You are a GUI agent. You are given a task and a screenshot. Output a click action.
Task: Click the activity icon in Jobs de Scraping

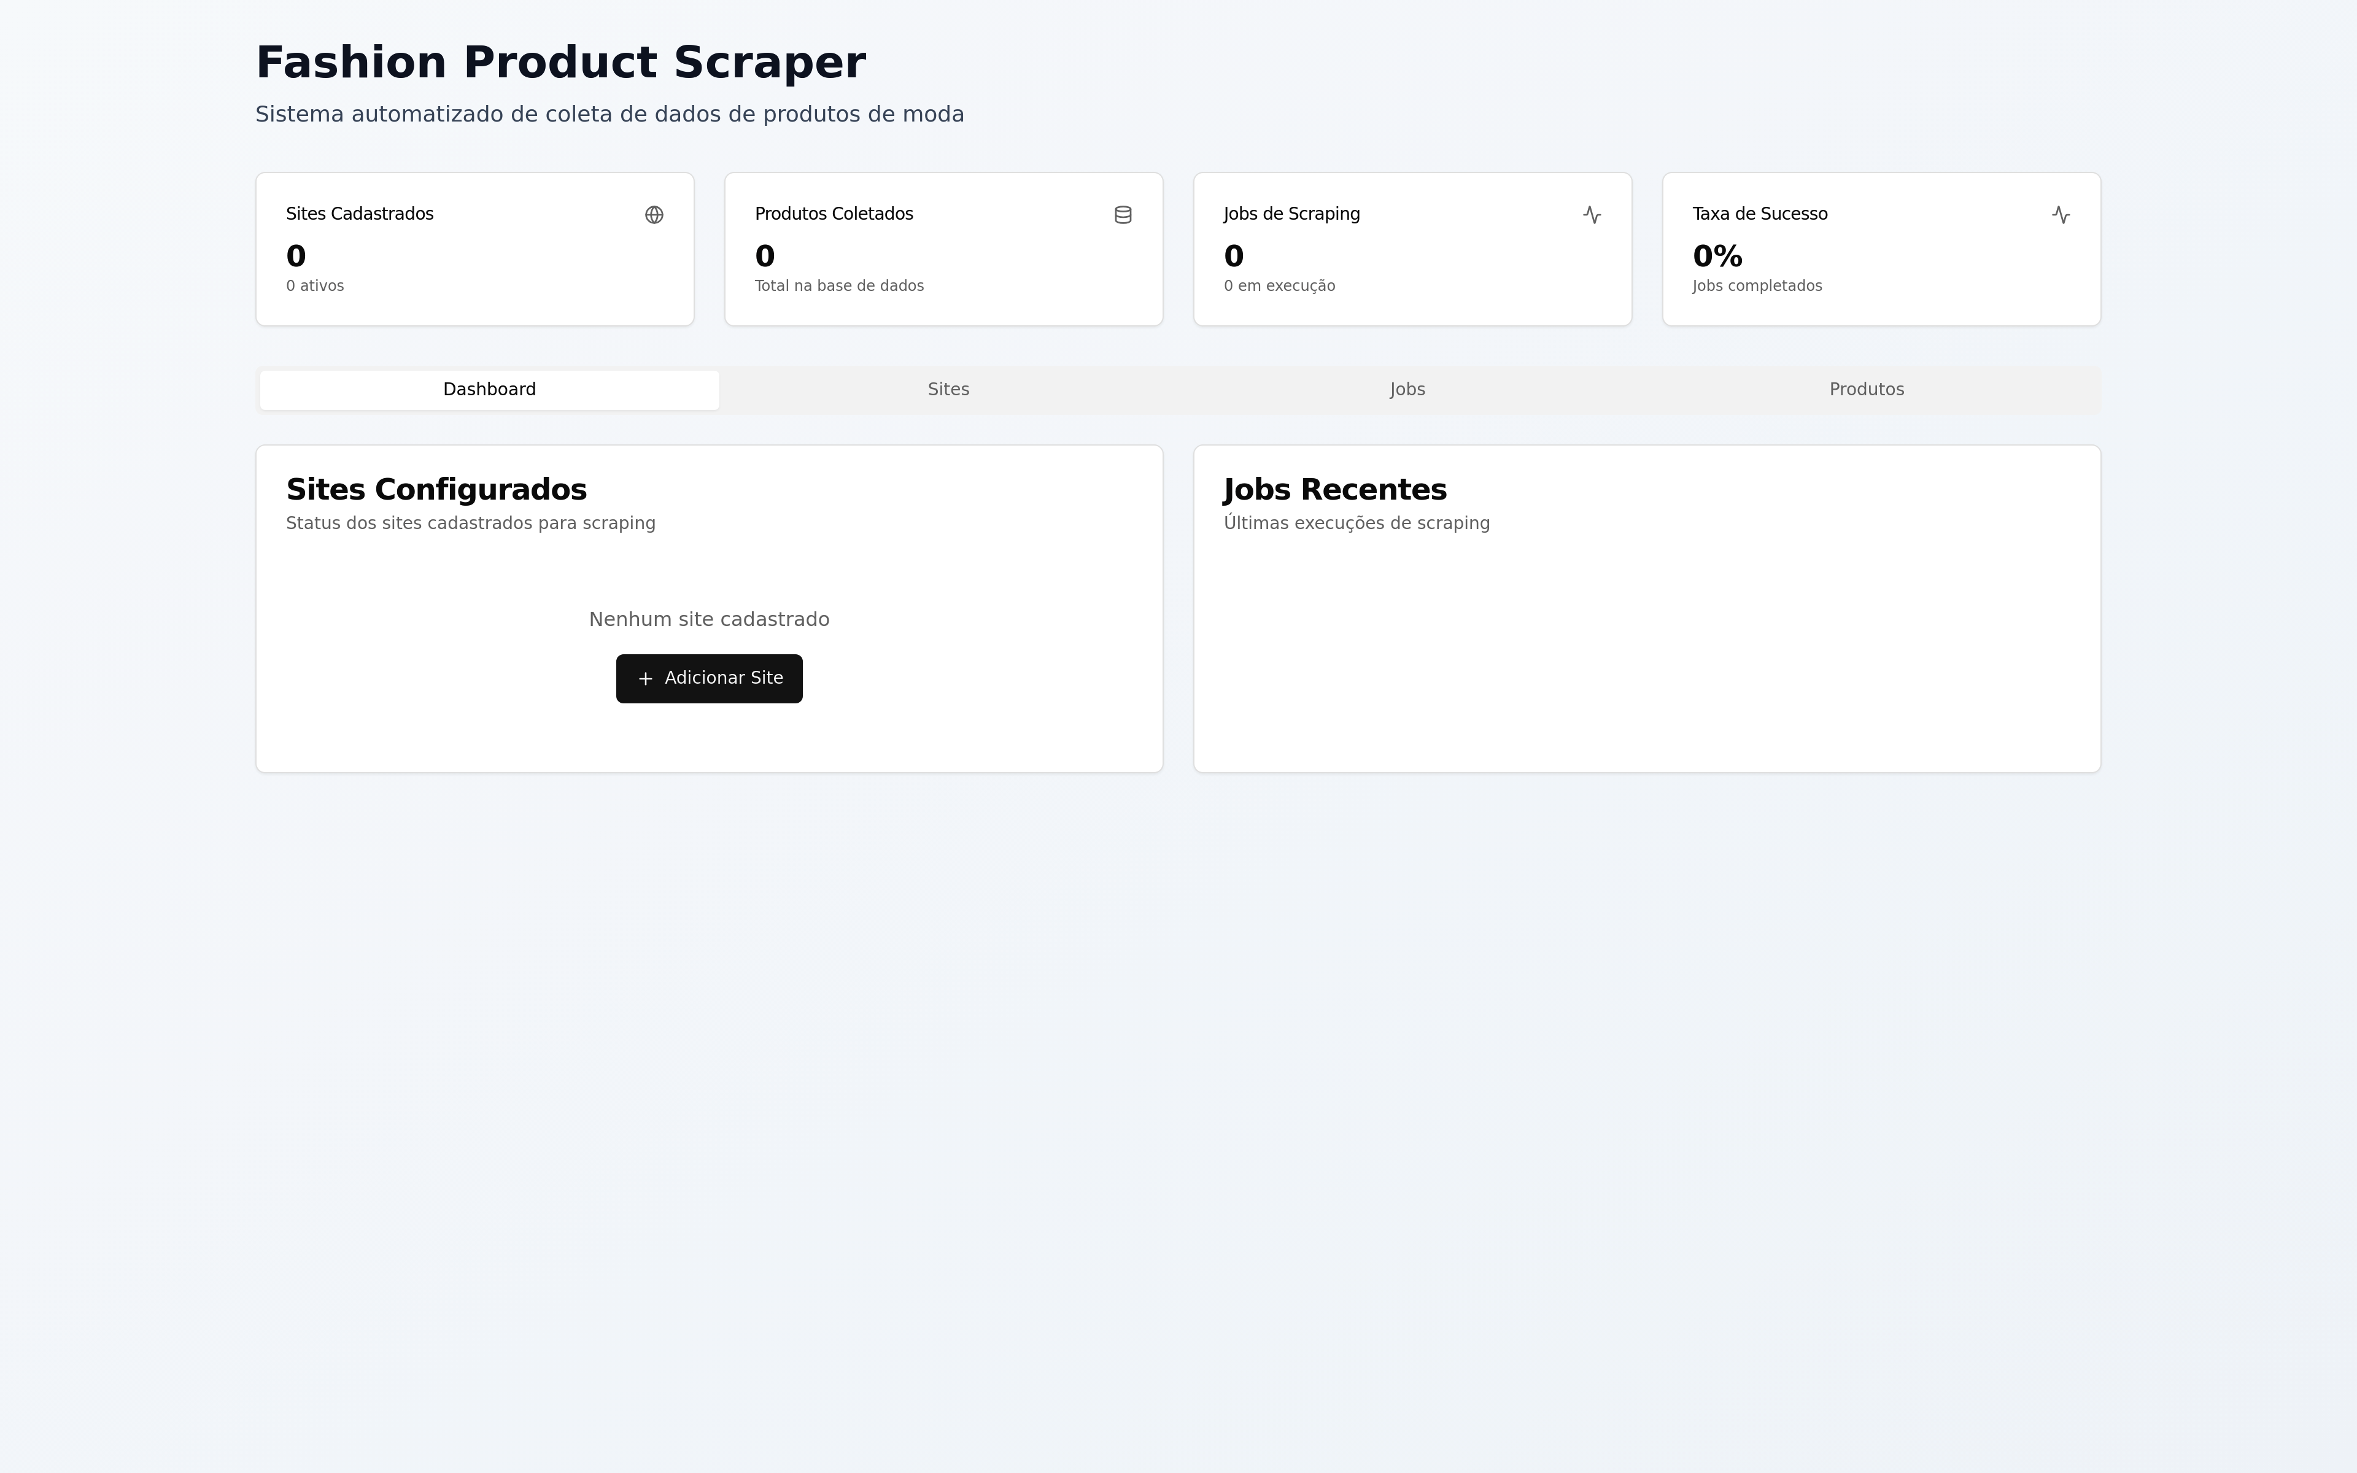pos(1592,214)
